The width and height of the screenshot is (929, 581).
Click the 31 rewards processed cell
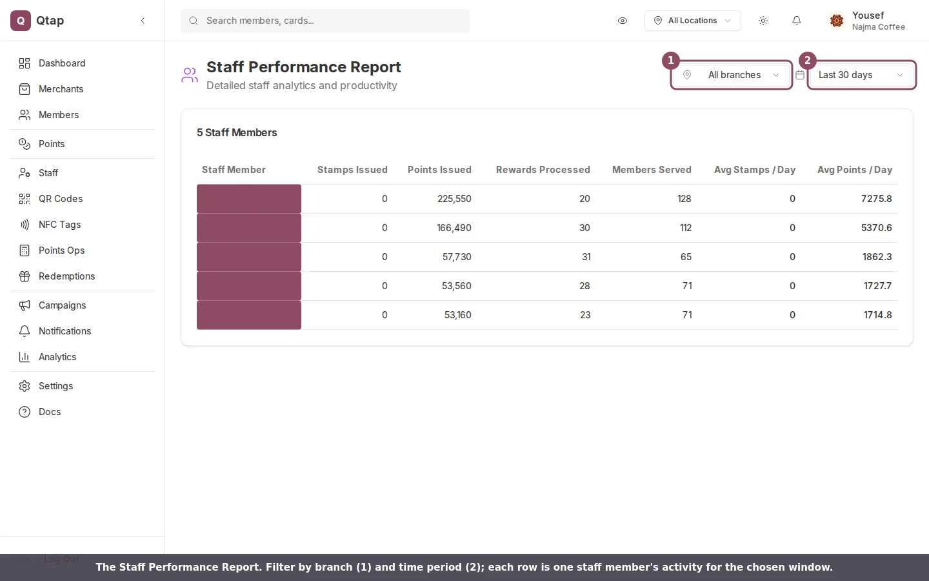click(x=586, y=257)
